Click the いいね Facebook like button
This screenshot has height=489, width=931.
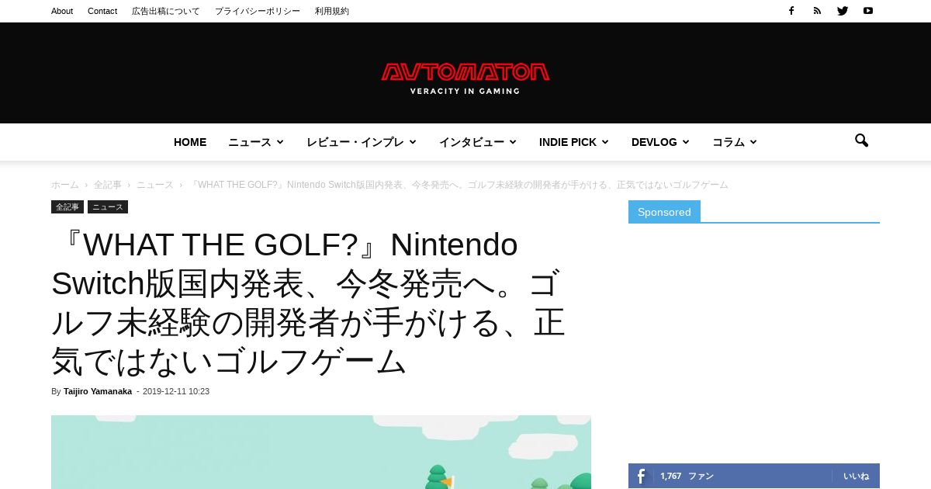point(857,476)
